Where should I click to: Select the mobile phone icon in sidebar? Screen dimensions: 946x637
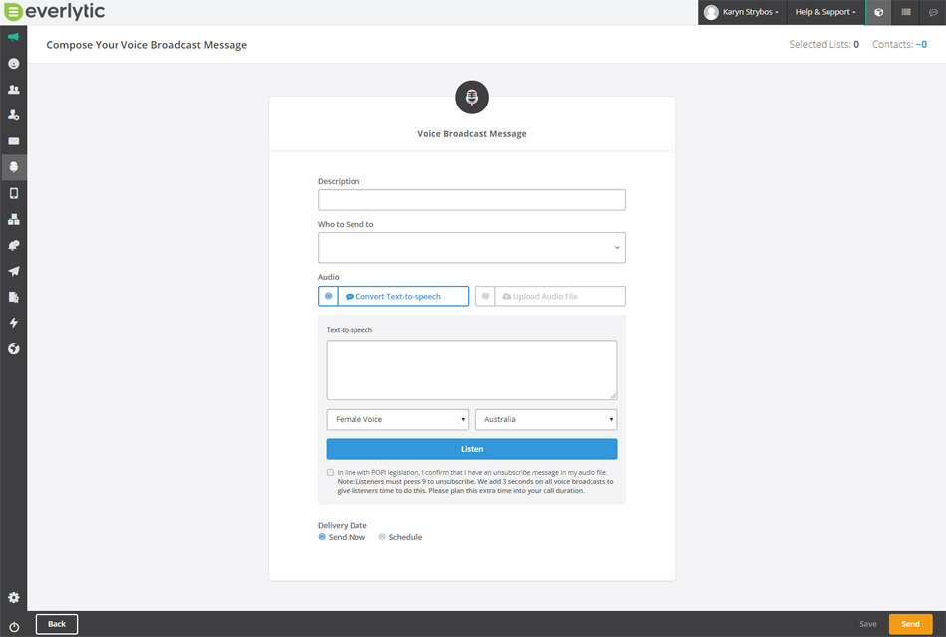13,193
